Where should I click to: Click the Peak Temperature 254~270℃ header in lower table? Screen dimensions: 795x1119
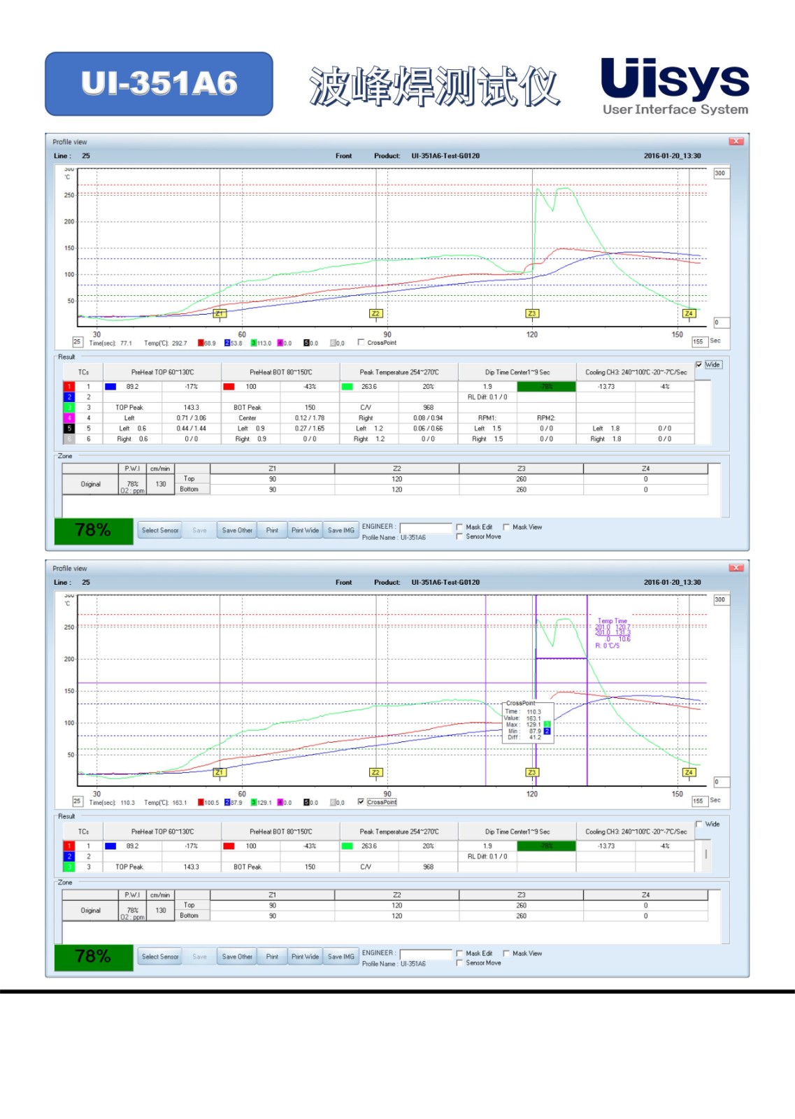tap(399, 832)
